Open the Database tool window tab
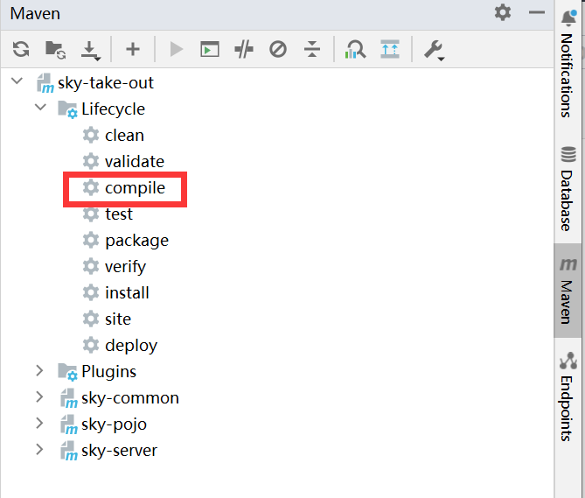 point(568,189)
